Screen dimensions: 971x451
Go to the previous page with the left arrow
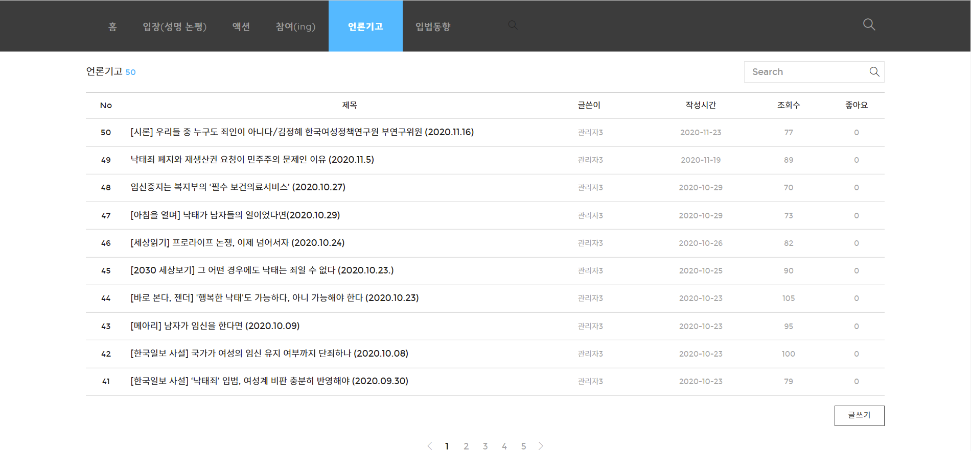(430, 446)
